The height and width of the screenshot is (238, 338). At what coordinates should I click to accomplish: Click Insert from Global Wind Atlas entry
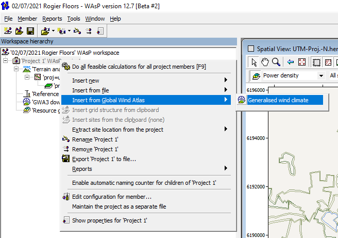[x=146, y=100]
